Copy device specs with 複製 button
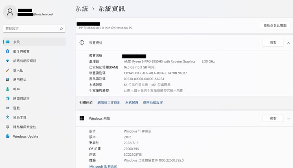The image size is (293, 168). coord(273,43)
